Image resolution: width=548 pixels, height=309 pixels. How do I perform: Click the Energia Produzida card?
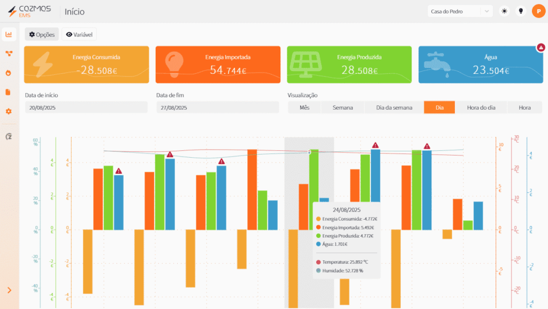pos(349,65)
